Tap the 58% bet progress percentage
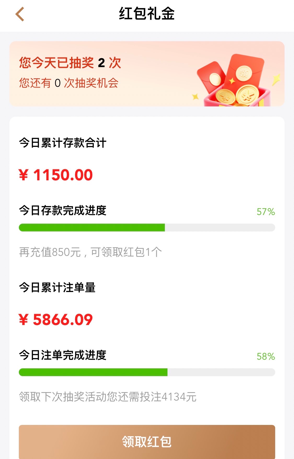This screenshot has height=459, width=294. tap(266, 357)
